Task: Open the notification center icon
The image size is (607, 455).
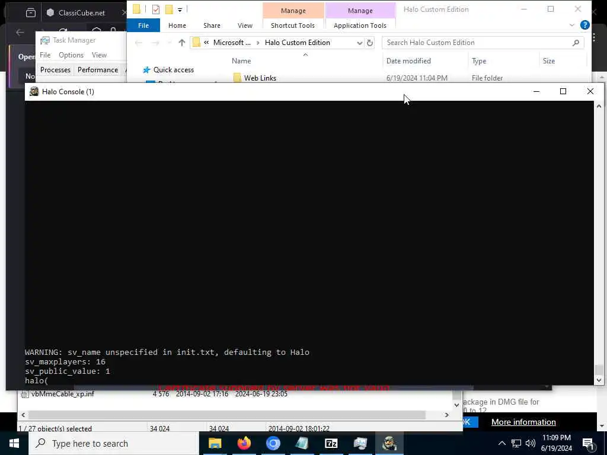Action: (588, 444)
